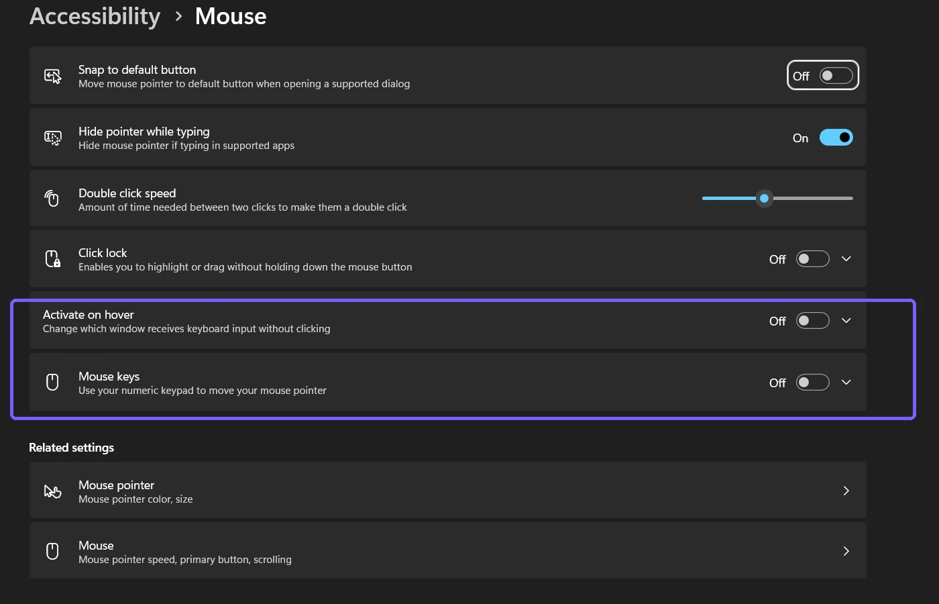Click the Click lock label
Screen dimensions: 939x604
[x=103, y=253]
